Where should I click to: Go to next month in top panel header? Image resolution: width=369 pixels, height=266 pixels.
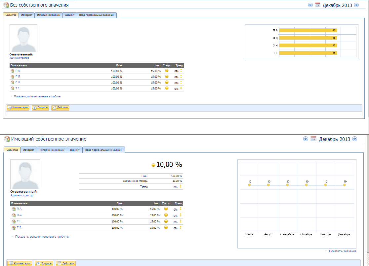click(x=356, y=5)
